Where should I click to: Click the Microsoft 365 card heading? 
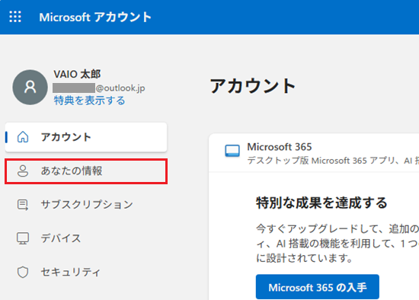[x=280, y=147]
